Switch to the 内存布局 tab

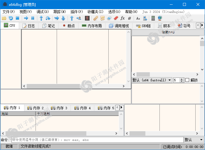pos(92,26)
